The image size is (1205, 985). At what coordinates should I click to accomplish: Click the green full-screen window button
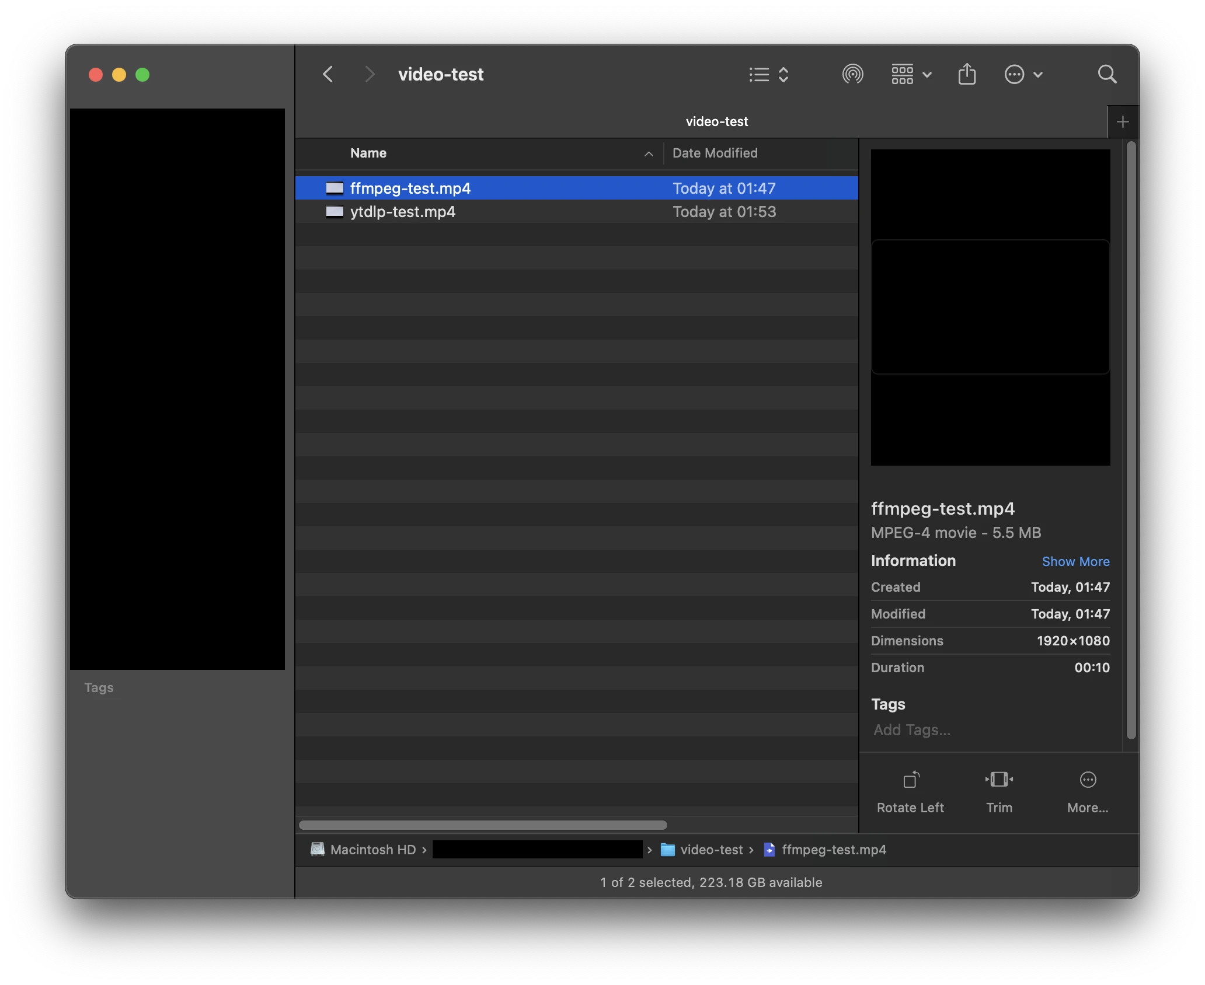(x=142, y=75)
